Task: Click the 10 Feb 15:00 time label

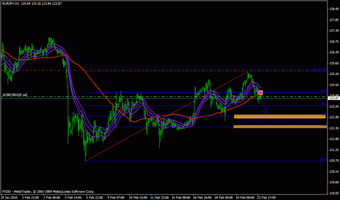Action: [x=138, y=198]
